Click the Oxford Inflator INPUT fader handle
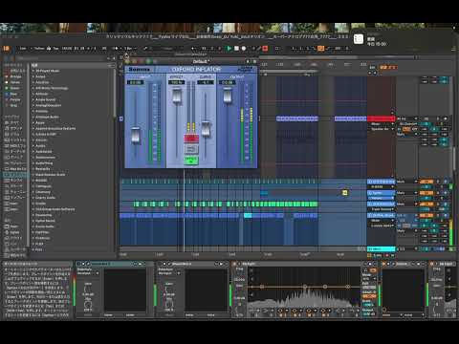459x344 pixels. 136,135
